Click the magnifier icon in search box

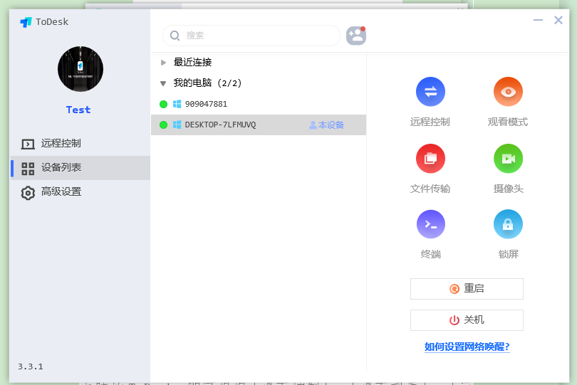click(x=175, y=36)
